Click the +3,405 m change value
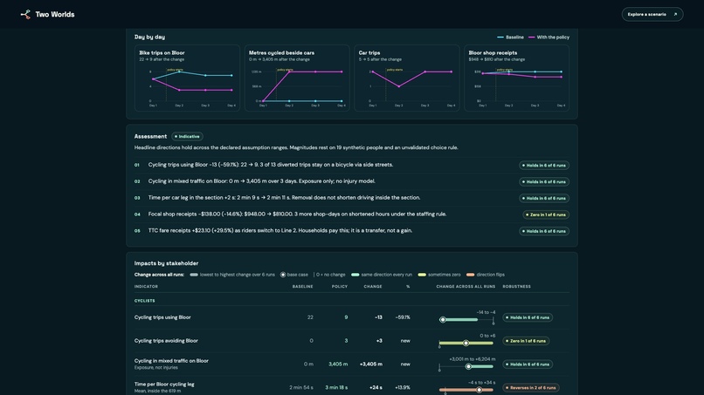This screenshot has width=704, height=395. click(x=371, y=364)
